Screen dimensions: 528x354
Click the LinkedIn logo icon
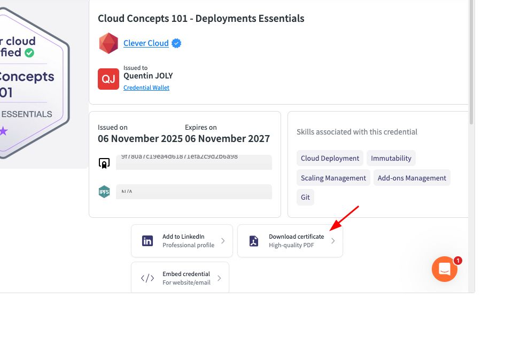point(147,241)
